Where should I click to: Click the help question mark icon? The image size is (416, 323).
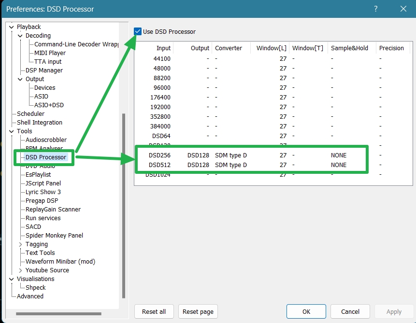click(x=376, y=9)
